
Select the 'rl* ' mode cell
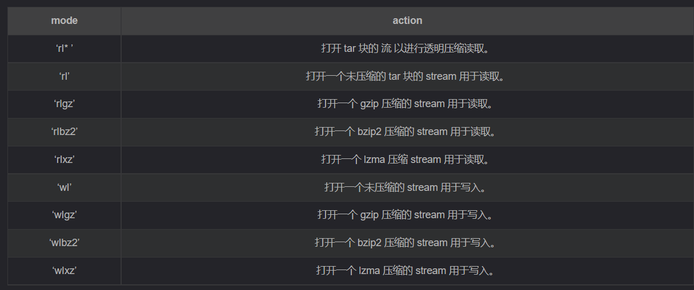65,48
